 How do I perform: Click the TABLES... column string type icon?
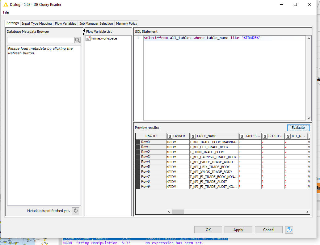[x=242, y=136]
